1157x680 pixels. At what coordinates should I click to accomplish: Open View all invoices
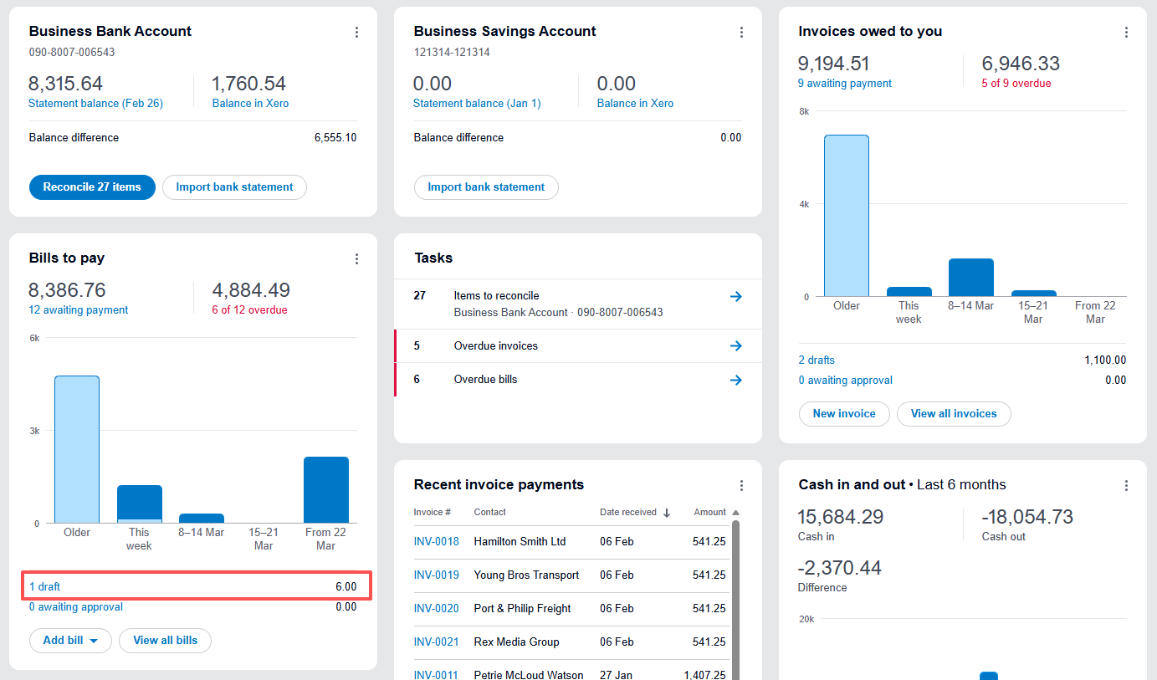point(954,413)
